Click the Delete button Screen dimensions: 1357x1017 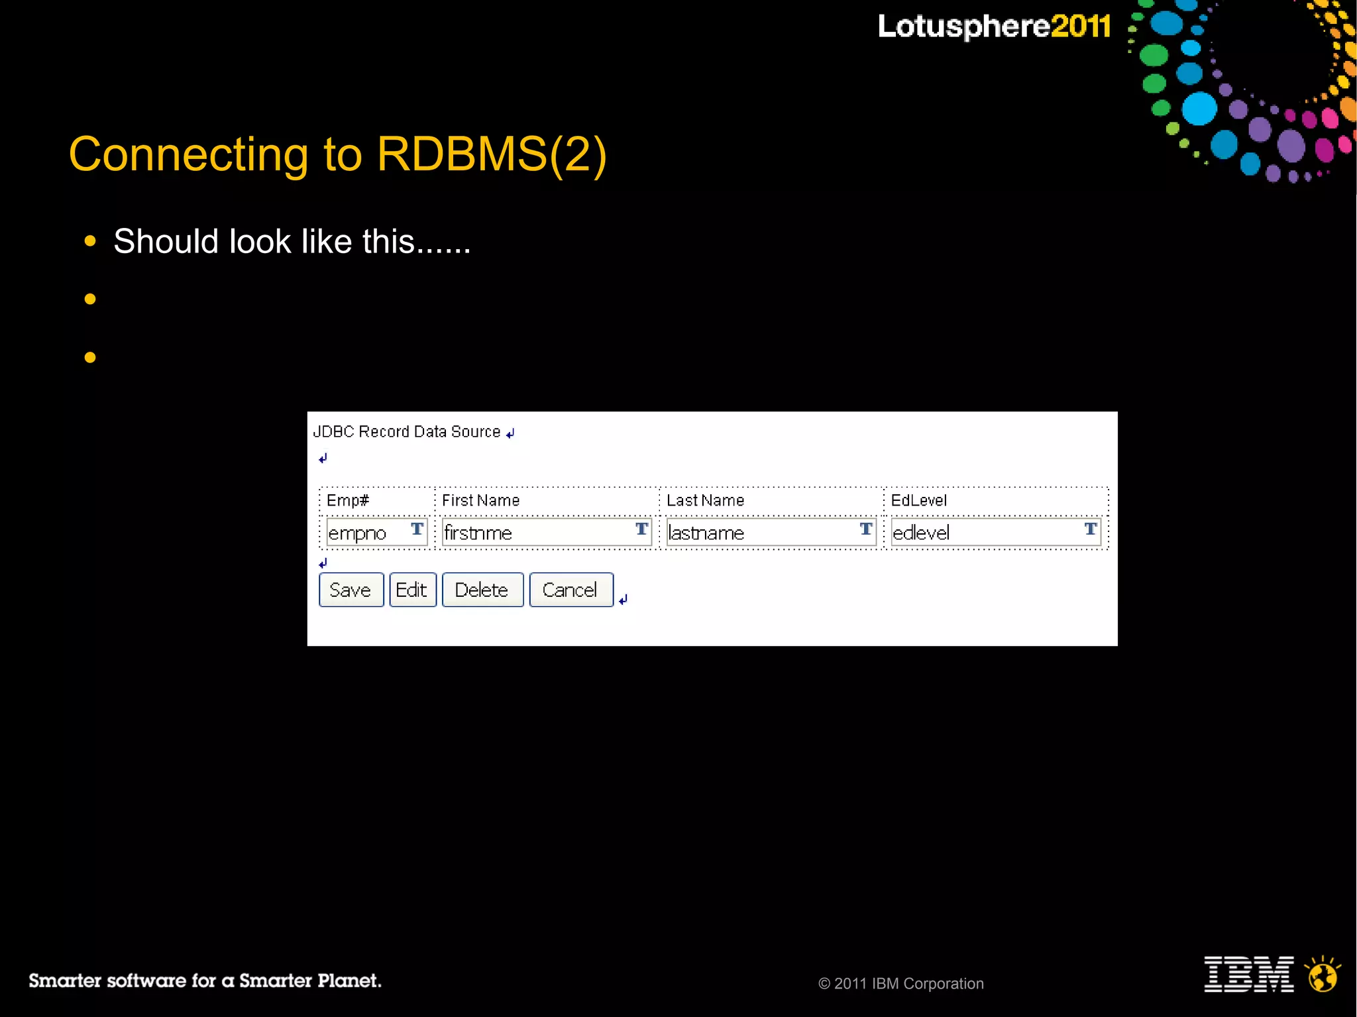point(482,590)
